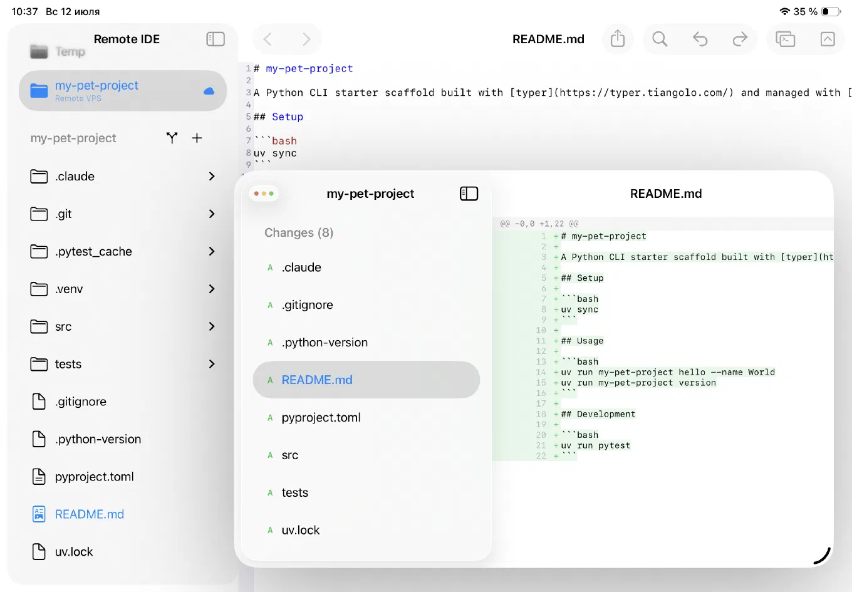Click the pyproject.toml document icon
This screenshot has height=592, width=852.
(x=39, y=477)
